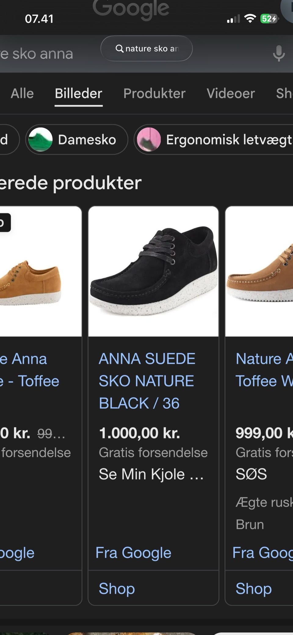Tap Shop under the black suede shoe

(117, 589)
